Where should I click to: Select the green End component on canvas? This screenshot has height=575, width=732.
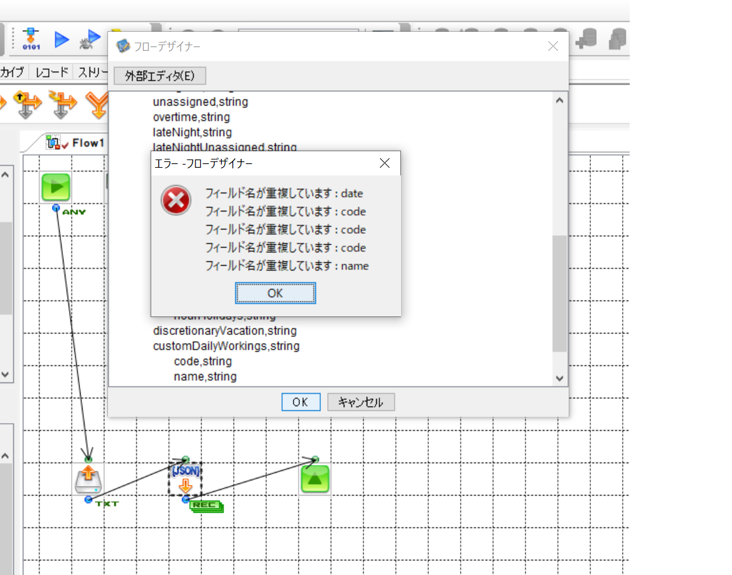click(315, 479)
